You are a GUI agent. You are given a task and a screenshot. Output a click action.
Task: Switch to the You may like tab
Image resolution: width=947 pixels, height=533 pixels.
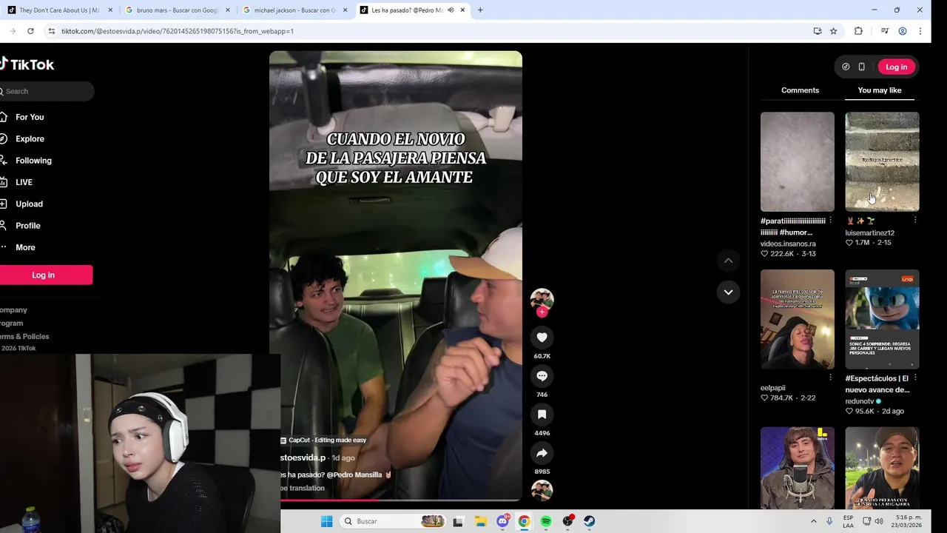[880, 90]
